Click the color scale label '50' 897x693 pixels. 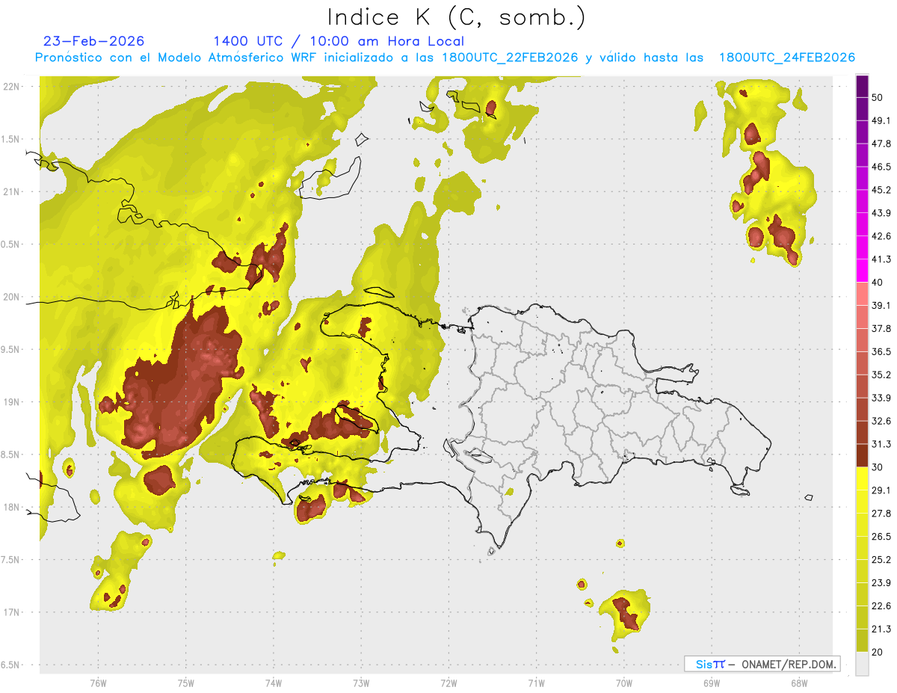pyautogui.click(x=879, y=98)
